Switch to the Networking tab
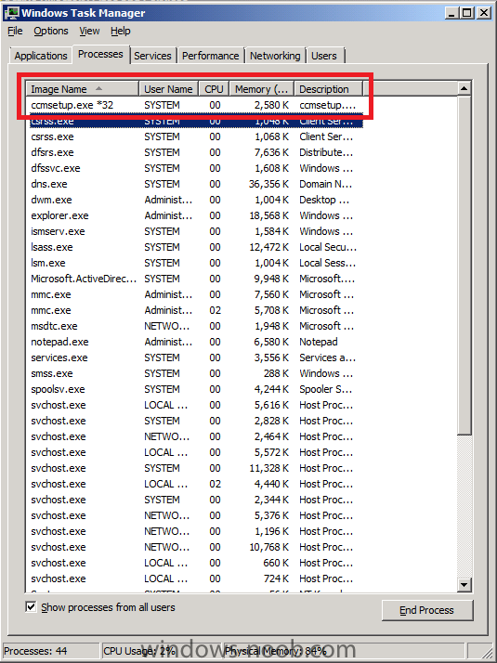497x663 pixels. point(275,56)
